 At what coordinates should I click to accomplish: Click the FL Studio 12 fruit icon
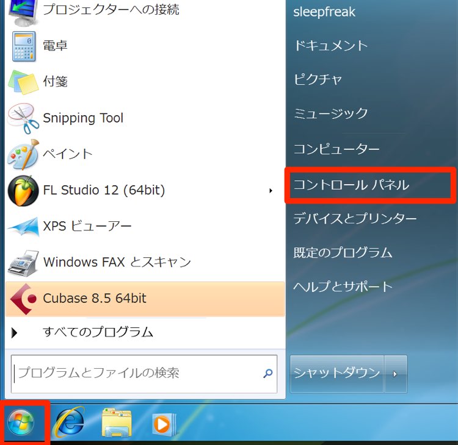[23, 191]
